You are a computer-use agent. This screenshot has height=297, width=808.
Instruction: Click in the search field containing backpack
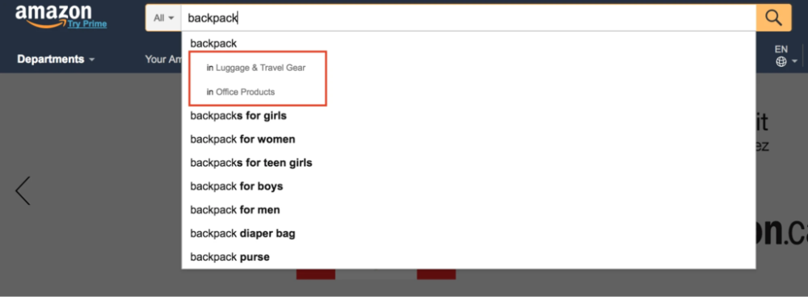pyautogui.click(x=468, y=18)
